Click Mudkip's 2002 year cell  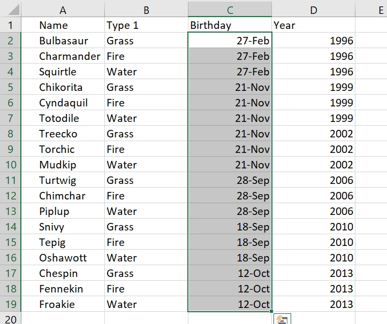(314, 165)
